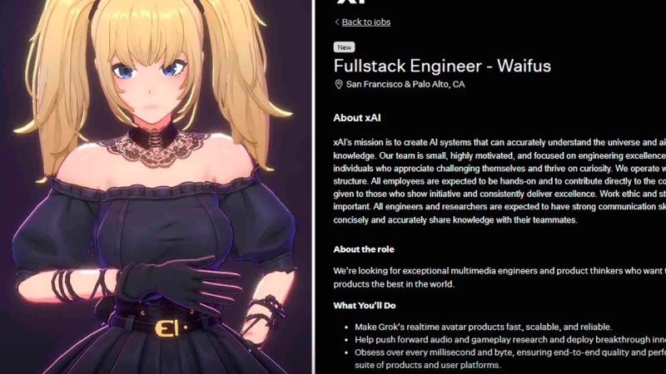Click the Back to jobs link
This screenshot has height=374, width=666.
pyautogui.click(x=365, y=22)
